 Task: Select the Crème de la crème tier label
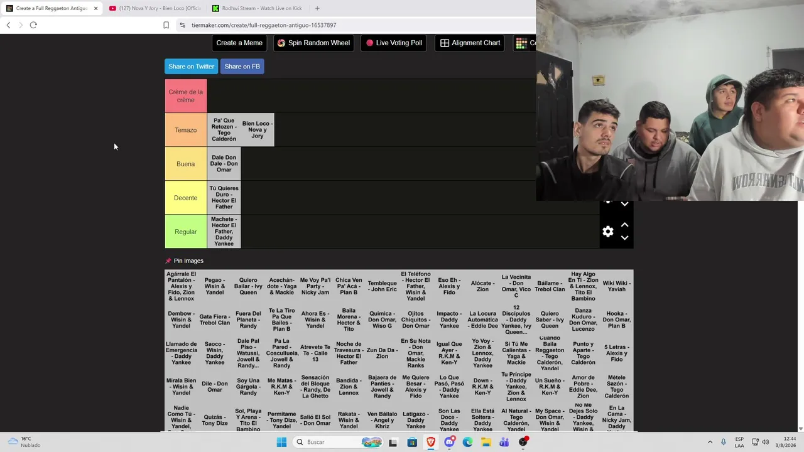[185, 96]
